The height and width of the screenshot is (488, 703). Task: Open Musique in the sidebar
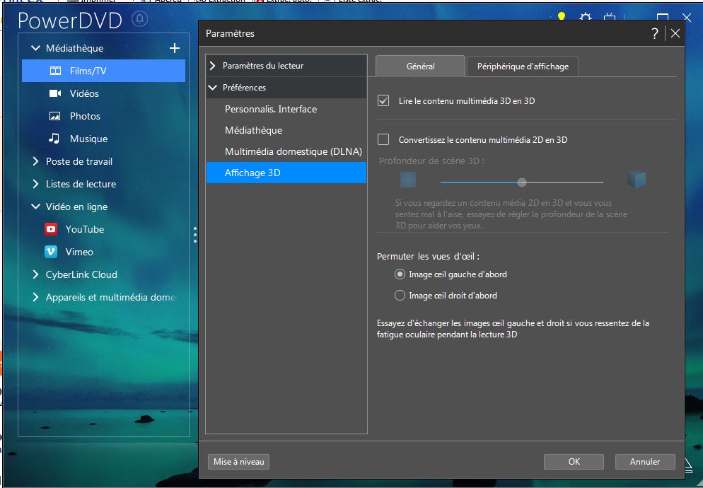click(103, 139)
